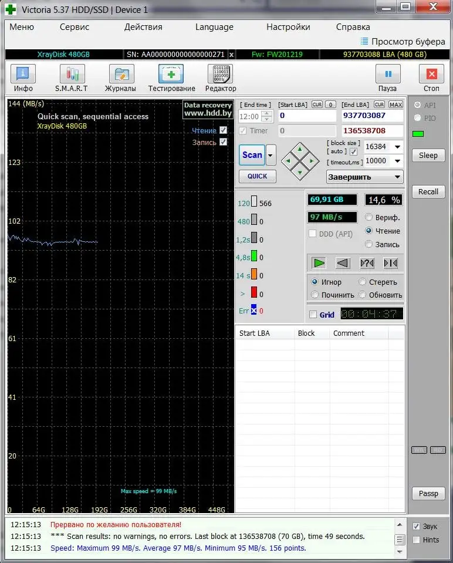
Task: Click the green play scan button
Action: [319, 263]
